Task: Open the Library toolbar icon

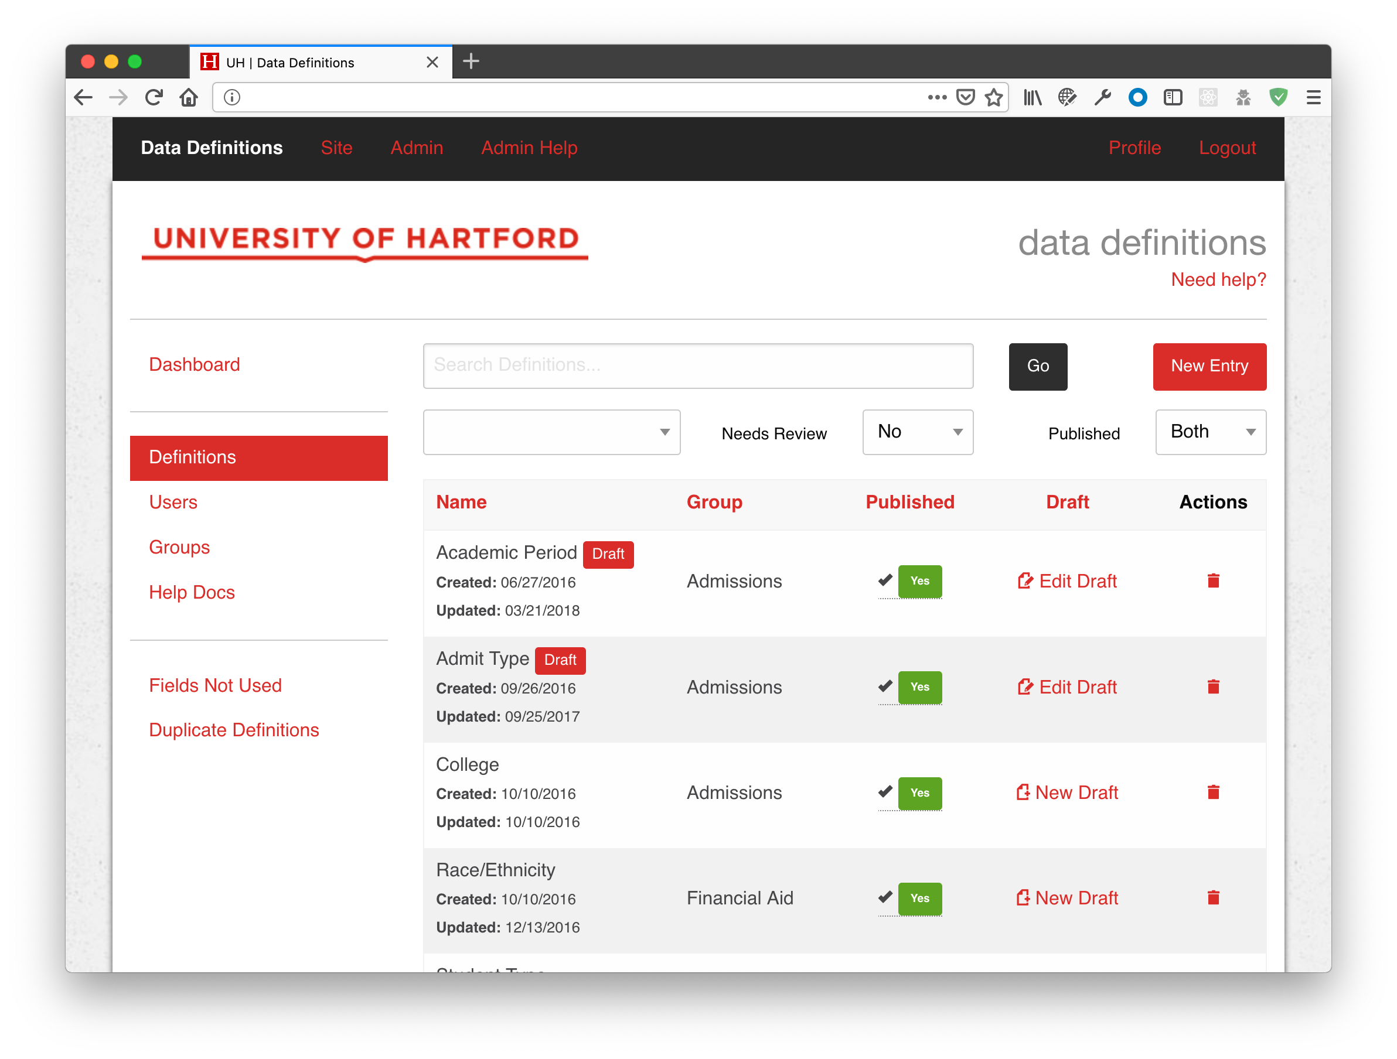Action: coord(1032,97)
